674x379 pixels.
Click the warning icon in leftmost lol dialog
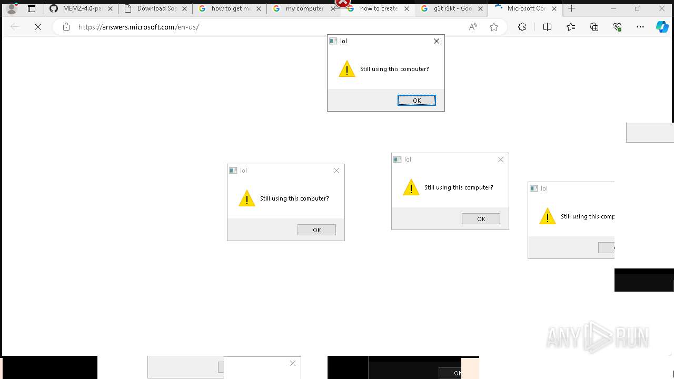247,198
